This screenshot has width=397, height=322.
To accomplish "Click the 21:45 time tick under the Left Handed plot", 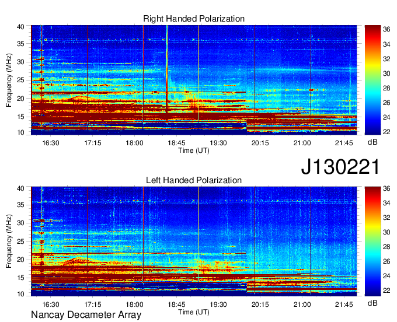I will click(344, 304).
